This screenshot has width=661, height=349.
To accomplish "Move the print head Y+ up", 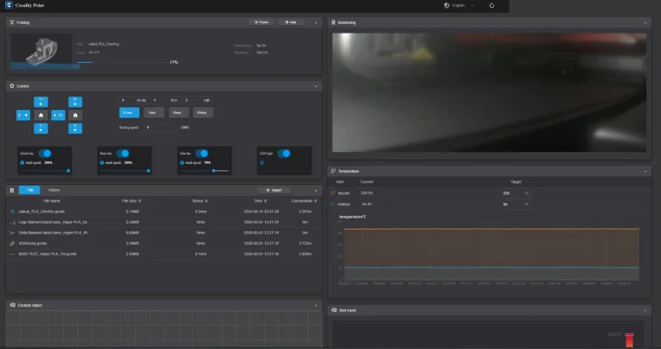I will (x=40, y=101).
